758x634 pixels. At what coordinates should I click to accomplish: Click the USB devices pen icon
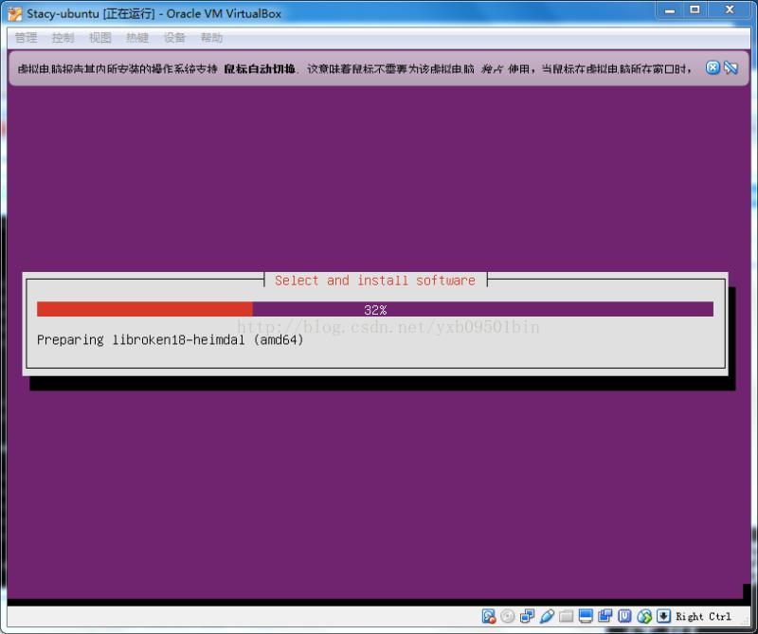tap(547, 616)
